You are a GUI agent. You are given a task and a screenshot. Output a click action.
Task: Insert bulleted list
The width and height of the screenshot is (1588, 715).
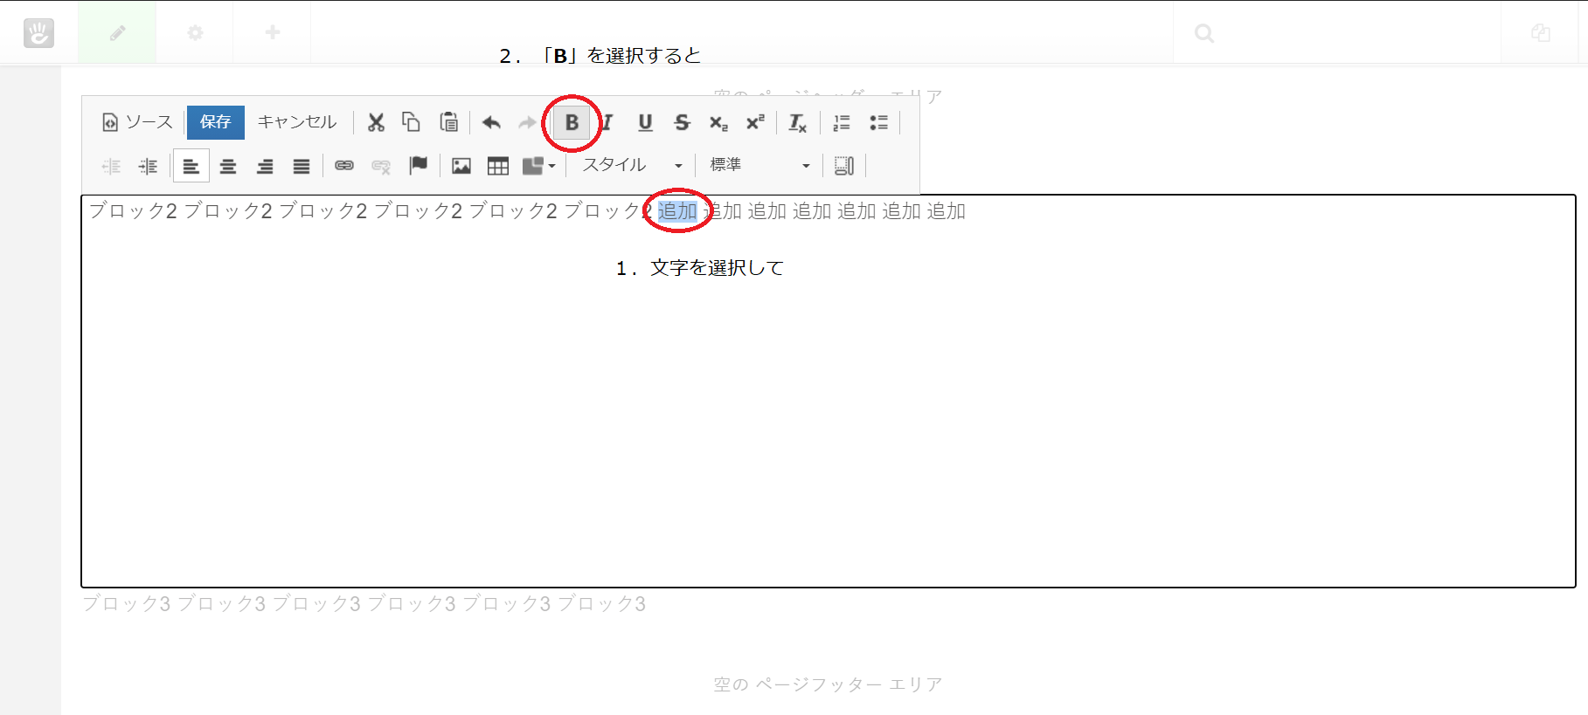pyautogui.click(x=878, y=122)
